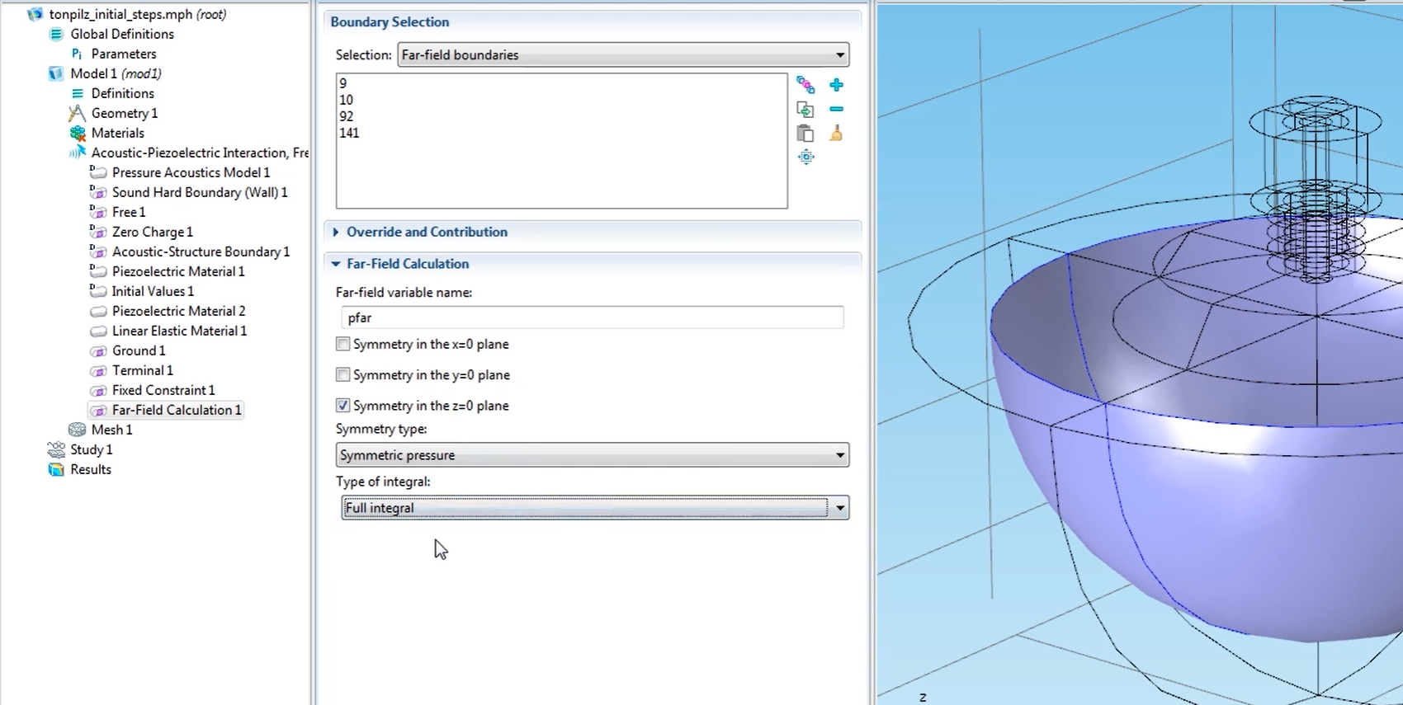Enable symmetry in the x=0 plane

343,344
